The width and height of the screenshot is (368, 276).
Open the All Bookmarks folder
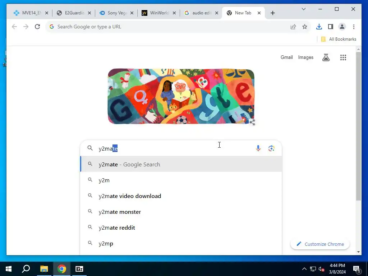coord(339,39)
